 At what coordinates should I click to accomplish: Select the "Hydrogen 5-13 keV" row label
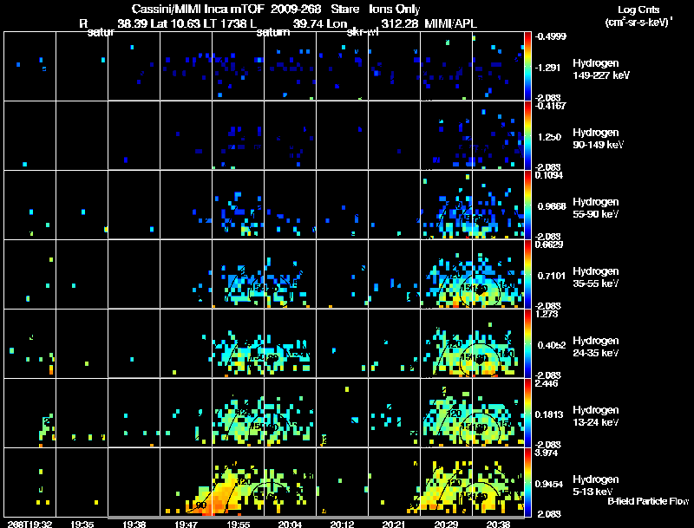596,486
